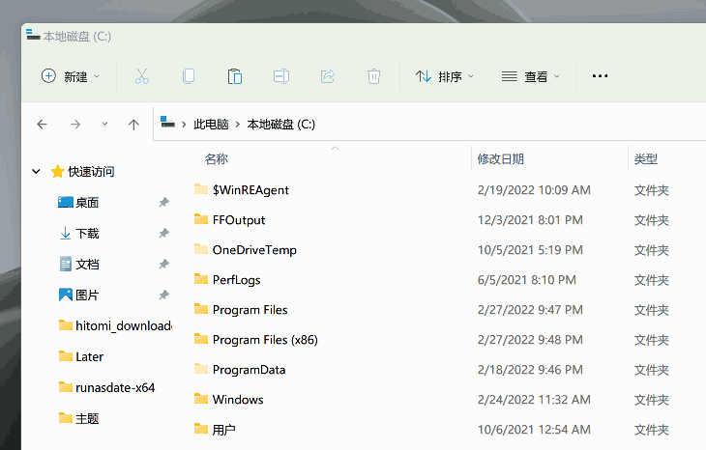This screenshot has width=706, height=450.
Task: Select the Program Files (x86) folder
Action: point(265,340)
